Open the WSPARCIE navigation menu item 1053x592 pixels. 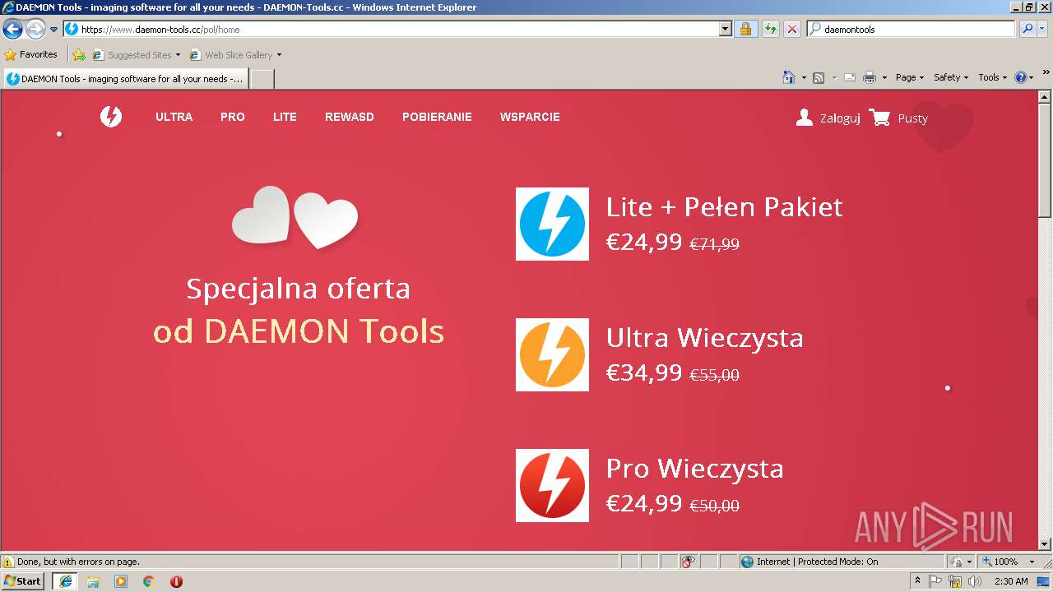tap(530, 117)
